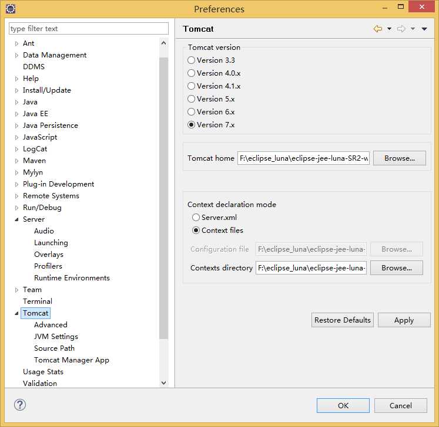Viewport: 439px width, 427px height.
Task: Open Tomcat Advanced settings page
Action: coord(51,325)
